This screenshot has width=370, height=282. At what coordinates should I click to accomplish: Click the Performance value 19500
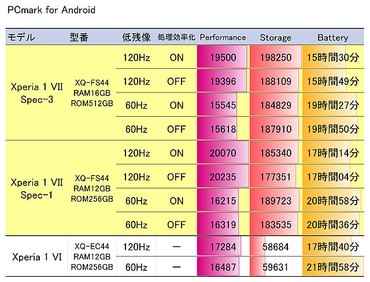(223, 58)
